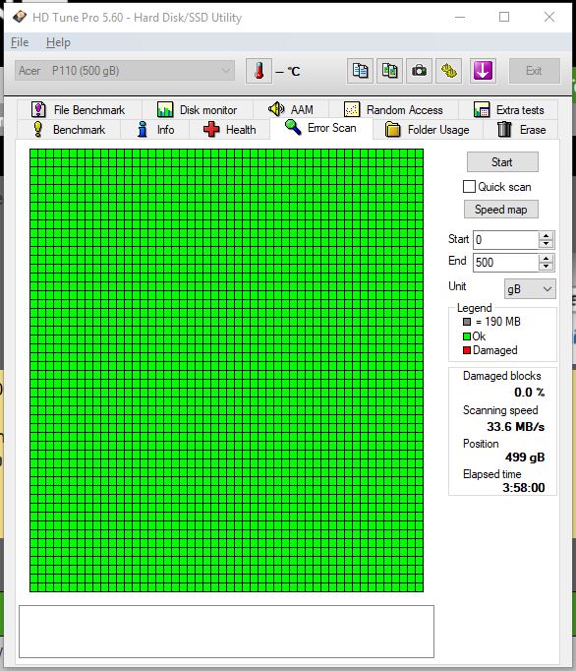Click the '33.6 MB/s' scanning speed value
Image resolution: width=576 pixels, height=671 pixels.
tap(515, 427)
